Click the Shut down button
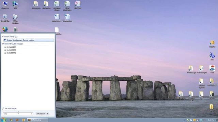Viewport: 218px width, 122px height. [x=41, y=114]
